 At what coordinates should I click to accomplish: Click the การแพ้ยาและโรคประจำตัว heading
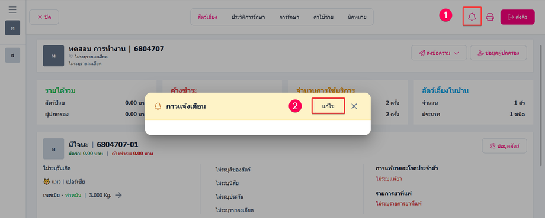click(406, 168)
